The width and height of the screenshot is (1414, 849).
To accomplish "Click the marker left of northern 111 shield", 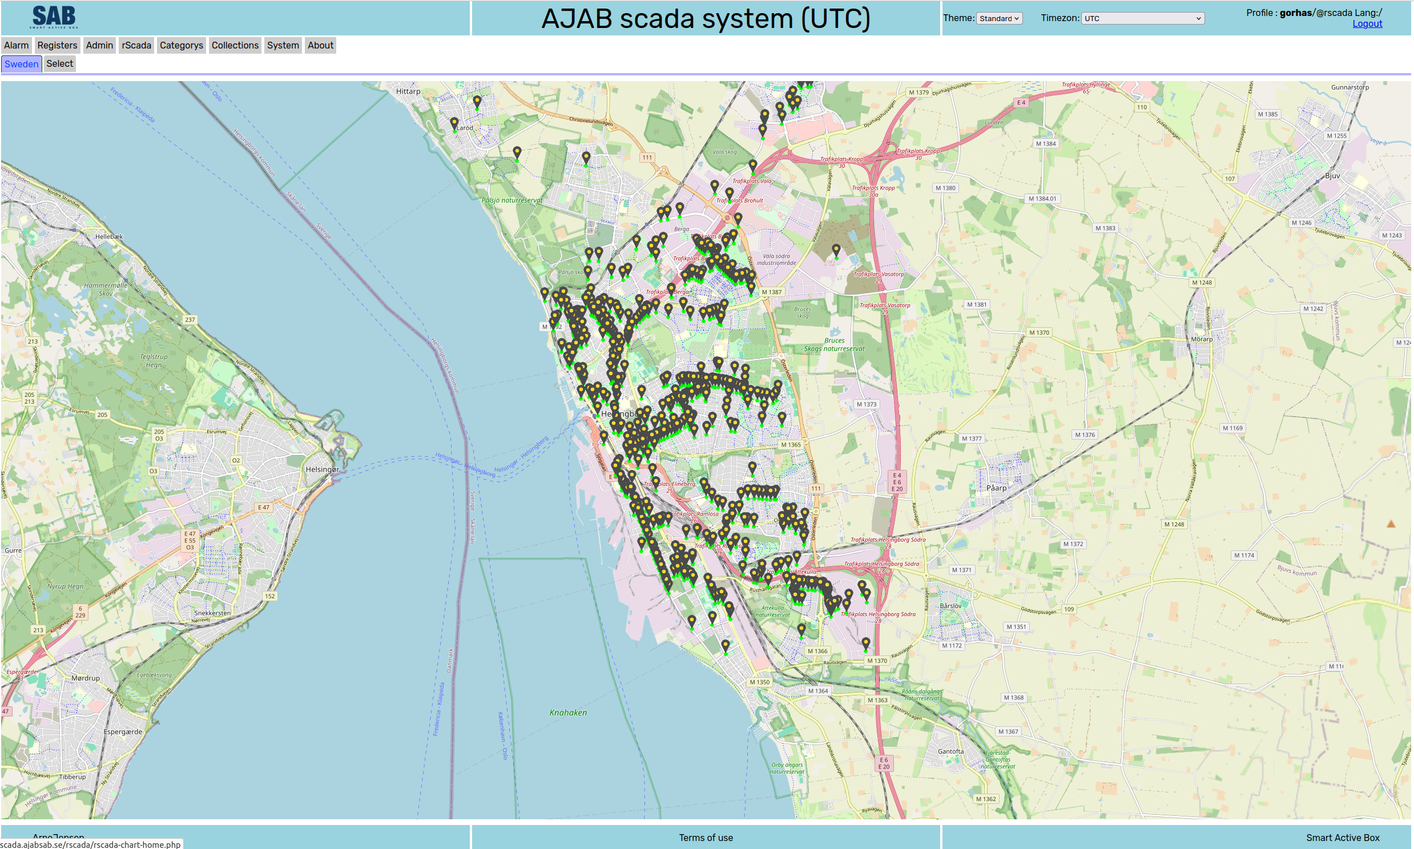I will coord(586,158).
